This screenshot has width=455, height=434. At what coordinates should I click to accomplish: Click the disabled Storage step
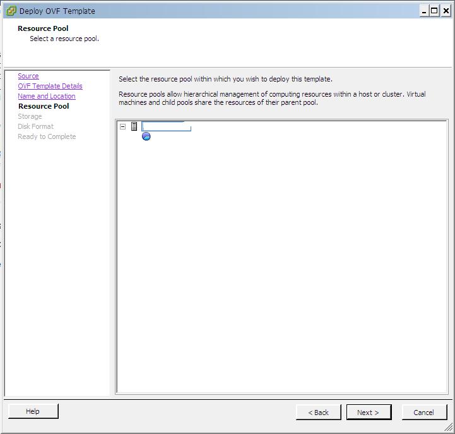pos(30,116)
